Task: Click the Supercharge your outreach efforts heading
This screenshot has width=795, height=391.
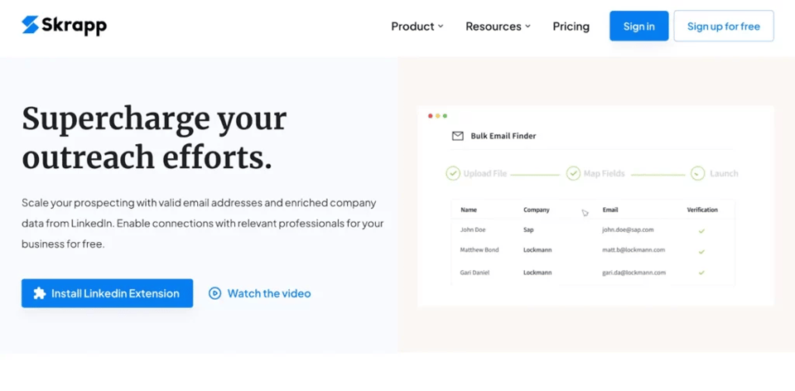Action: point(154,138)
